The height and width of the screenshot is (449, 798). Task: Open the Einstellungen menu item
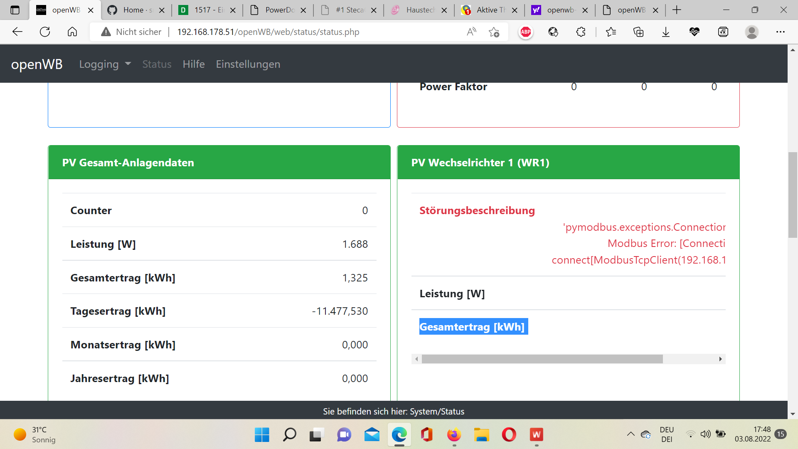(x=248, y=64)
